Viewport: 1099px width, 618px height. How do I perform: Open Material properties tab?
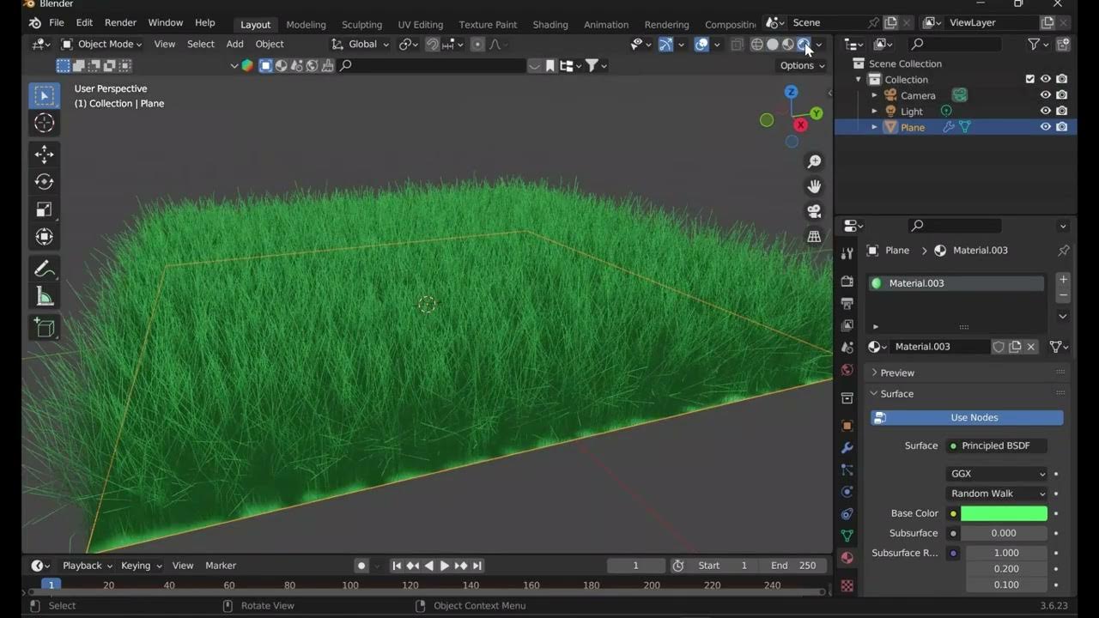(847, 558)
